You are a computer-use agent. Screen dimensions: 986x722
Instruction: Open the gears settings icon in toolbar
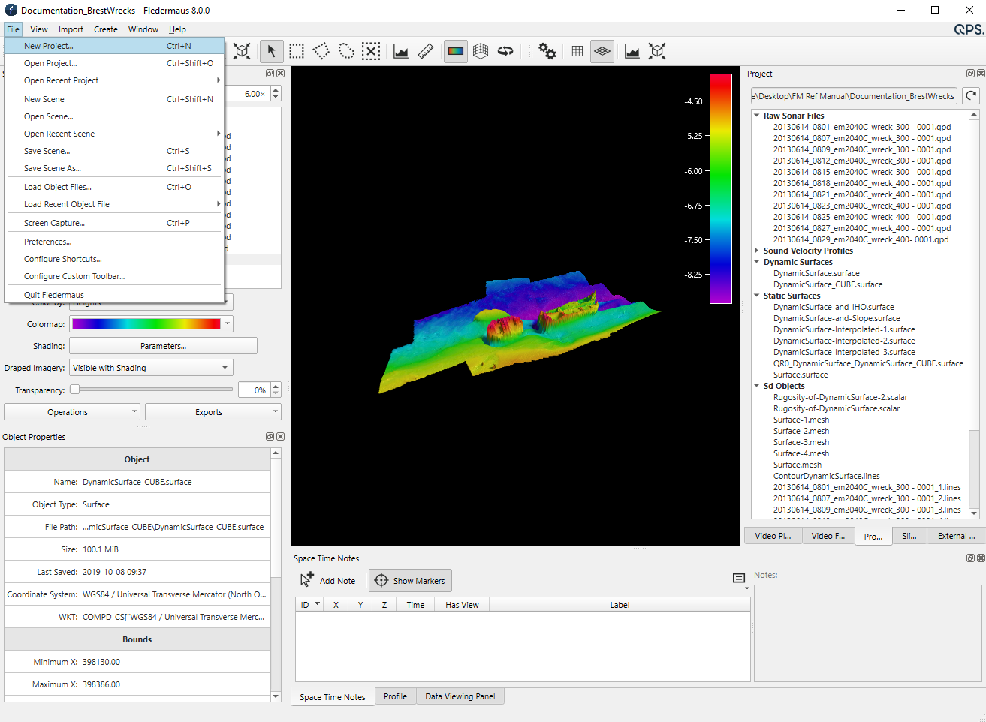pyautogui.click(x=547, y=51)
